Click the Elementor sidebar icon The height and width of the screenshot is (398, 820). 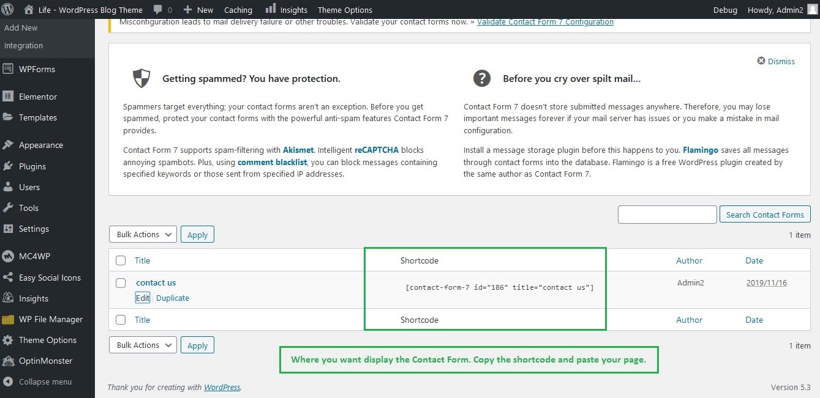(8, 97)
